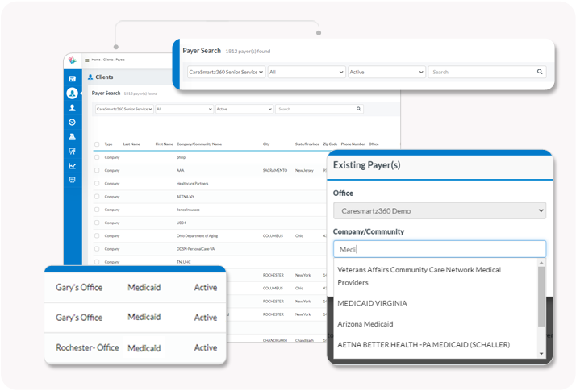Sort by the State/Province column header
Image resolution: width=576 pixels, height=391 pixels.
coord(307,144)
